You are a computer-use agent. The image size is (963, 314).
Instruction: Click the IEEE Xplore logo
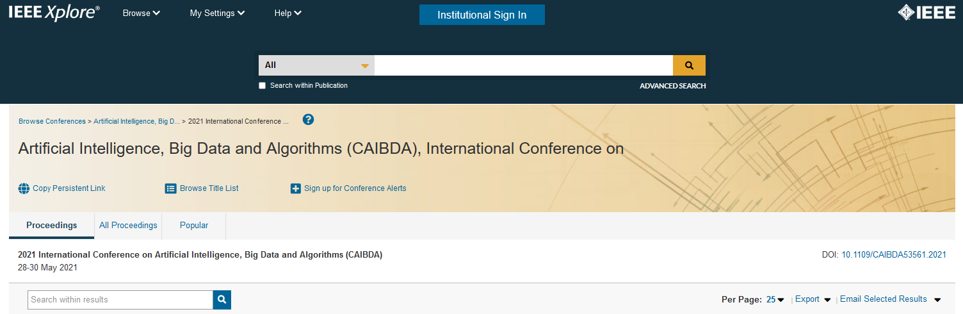[x=54, y=13]
